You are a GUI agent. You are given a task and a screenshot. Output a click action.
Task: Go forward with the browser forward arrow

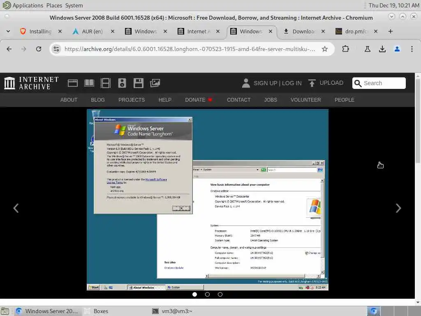pos(24,49)
